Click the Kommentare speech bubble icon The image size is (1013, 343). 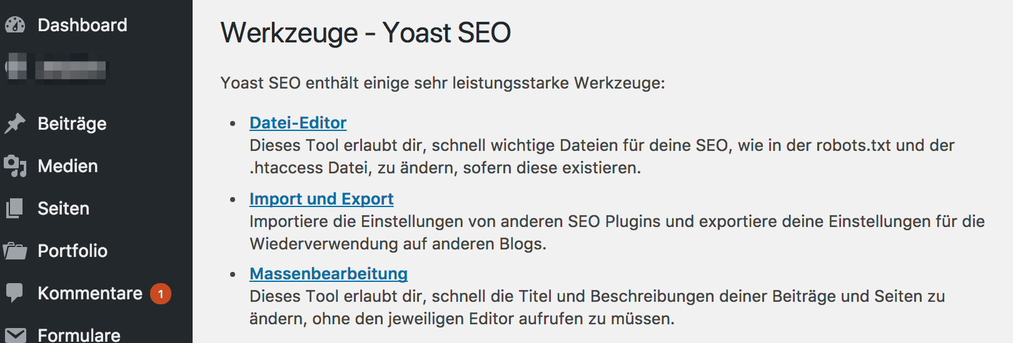point(15,292)
